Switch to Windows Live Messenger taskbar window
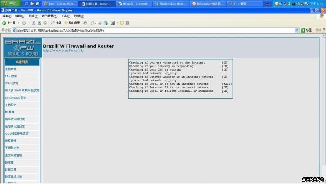Image resolution: width=326 pixels, height=184 pixels. 171,4
